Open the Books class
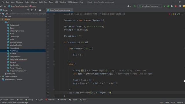 (x=12, y=28)
